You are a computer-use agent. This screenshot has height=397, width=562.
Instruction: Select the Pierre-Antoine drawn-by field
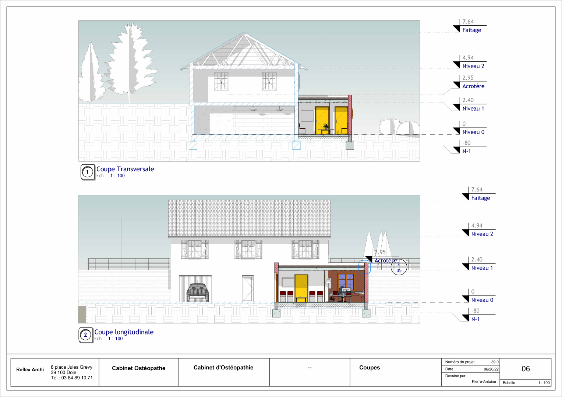click(484, 382)
